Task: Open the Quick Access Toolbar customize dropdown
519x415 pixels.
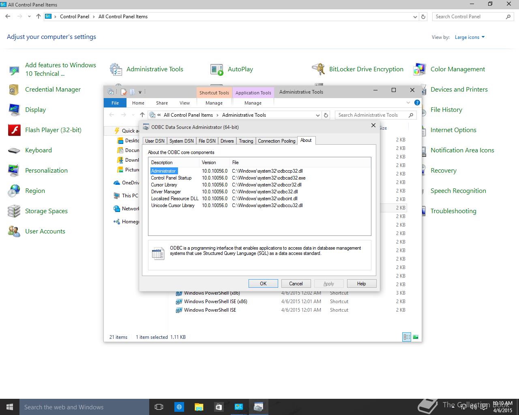Action: tap(140, 92)
